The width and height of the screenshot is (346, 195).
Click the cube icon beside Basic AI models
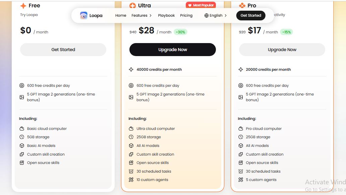pos(21,146)
